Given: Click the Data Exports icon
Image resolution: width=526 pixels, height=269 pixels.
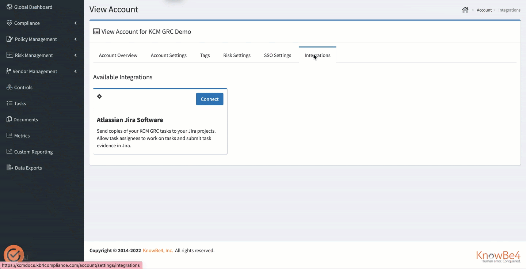Looking at the screenshot, I should click(x=9, y=167).
